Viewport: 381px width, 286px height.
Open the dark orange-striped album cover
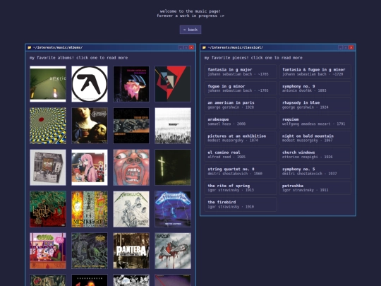click(x=131, y=126)
